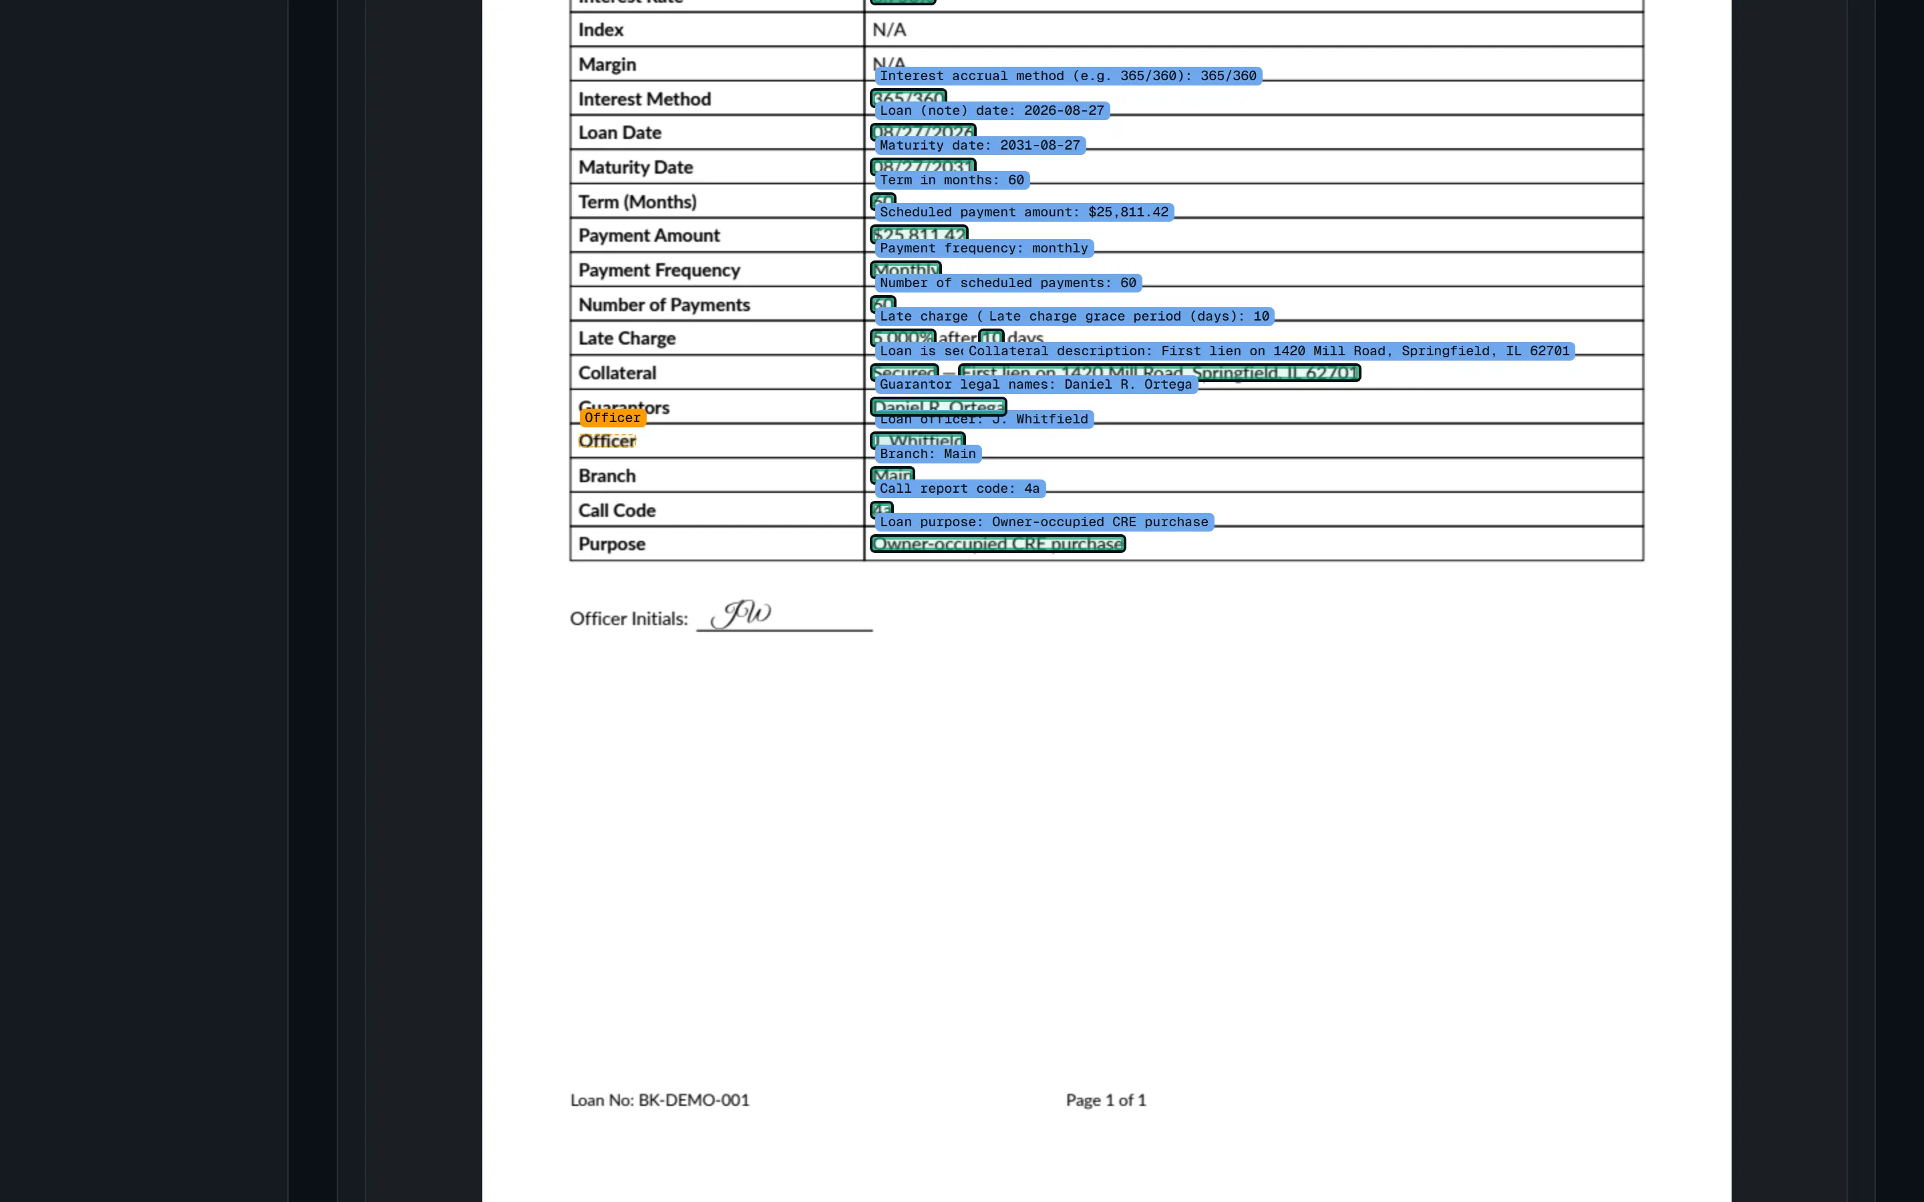The image size is (1924, 1202).
Task: Click the "Maturity Date" row label
Action: [635, 167]
